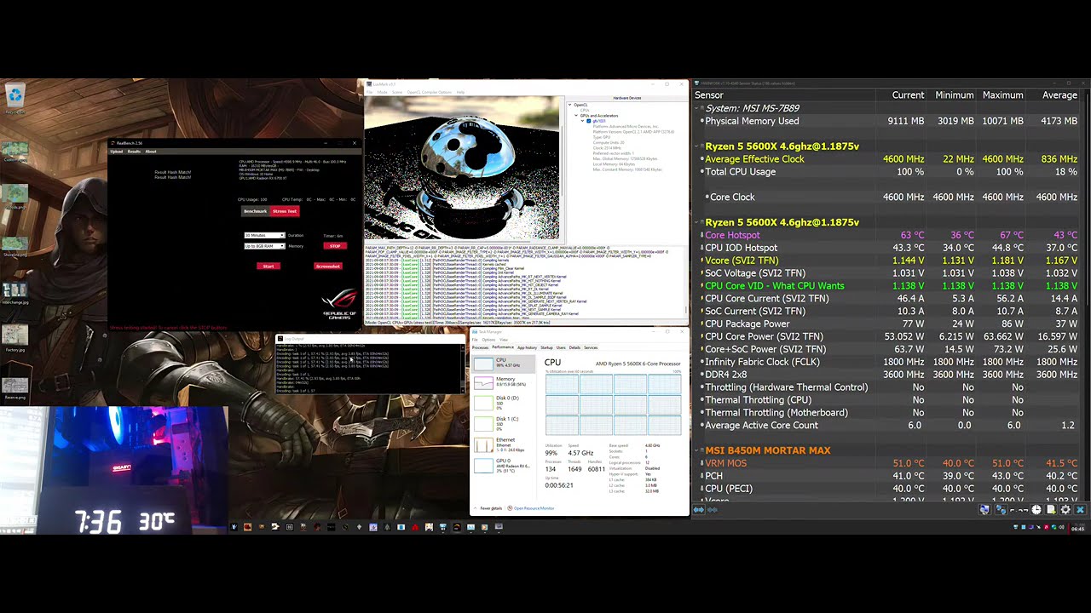Open Task Manager View menu
The width and height of the screenshot is (1091, 613).
pyautogui.click(x=504, y=340)
